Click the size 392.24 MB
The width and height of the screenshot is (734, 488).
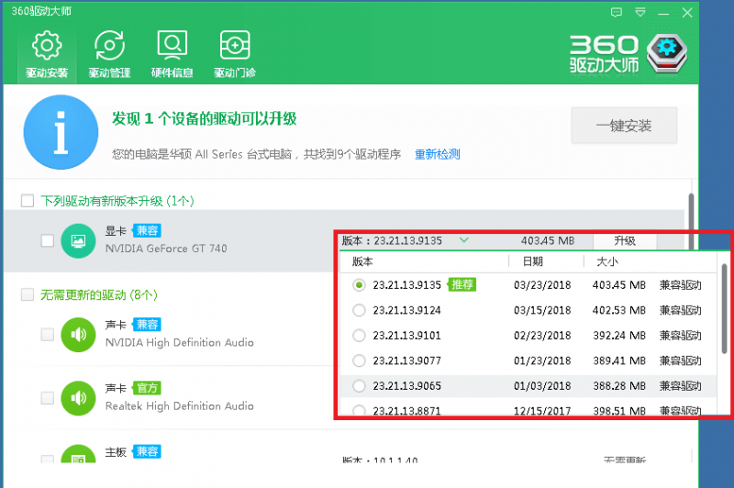(619, 336)
